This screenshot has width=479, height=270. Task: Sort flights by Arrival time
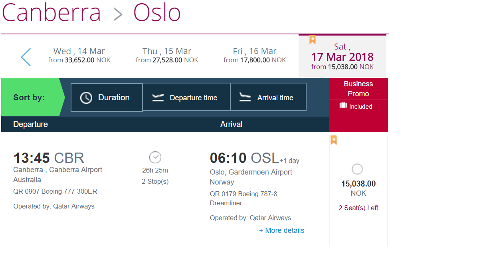coord(268,97)
